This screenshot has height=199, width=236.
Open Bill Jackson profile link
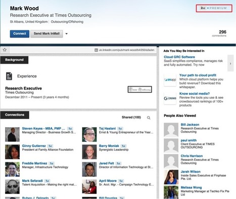pos(190,125)
